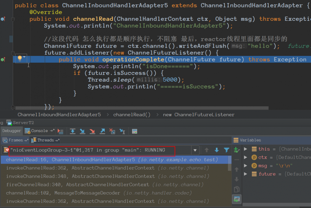The width and height of the screenshot is (311, 208).
Task: Open the thread selector dropdown
Action: tap(195, 150)
